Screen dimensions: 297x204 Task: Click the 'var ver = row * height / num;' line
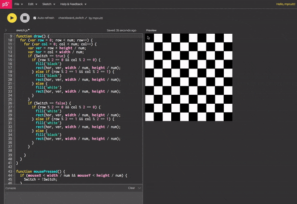tap(57, 48)
